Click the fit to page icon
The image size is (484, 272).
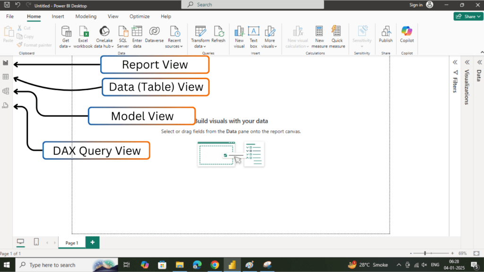(476, 253)
